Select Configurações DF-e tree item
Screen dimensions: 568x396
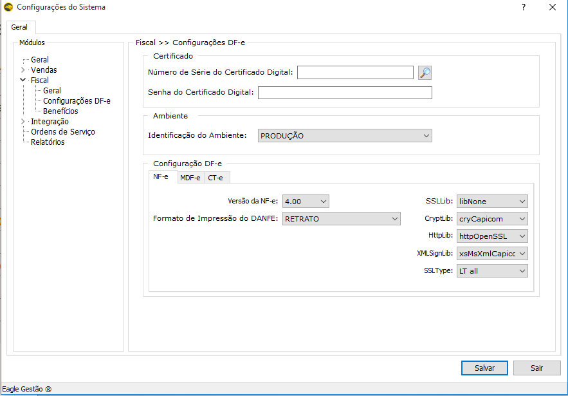tap(77, 101)
